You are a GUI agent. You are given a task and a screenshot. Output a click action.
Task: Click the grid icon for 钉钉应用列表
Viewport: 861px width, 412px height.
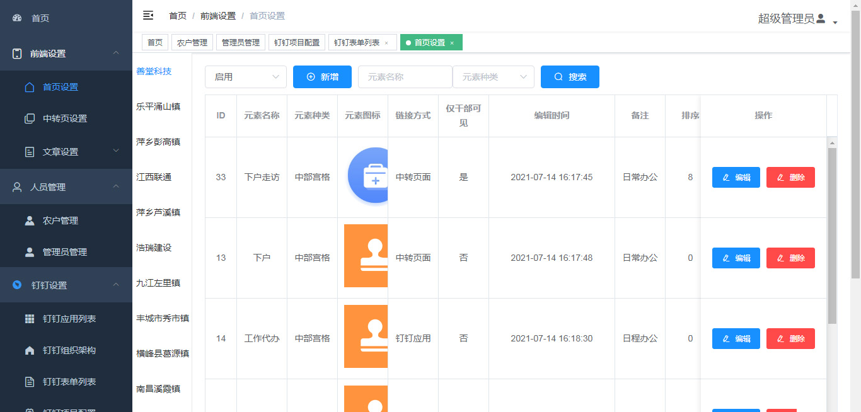30,319
